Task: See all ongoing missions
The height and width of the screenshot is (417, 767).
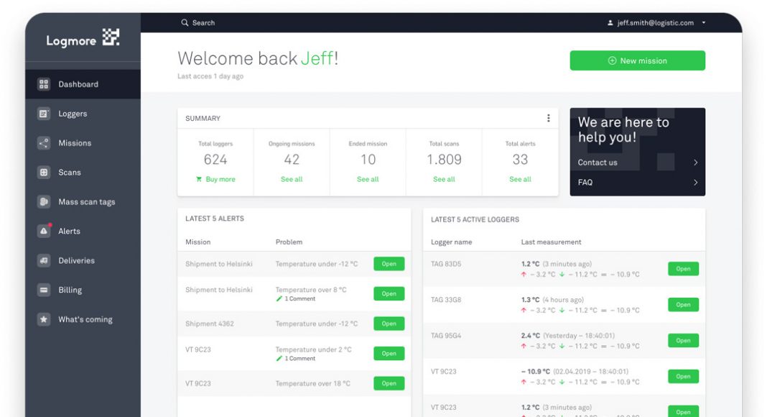Action: [292, 179]
